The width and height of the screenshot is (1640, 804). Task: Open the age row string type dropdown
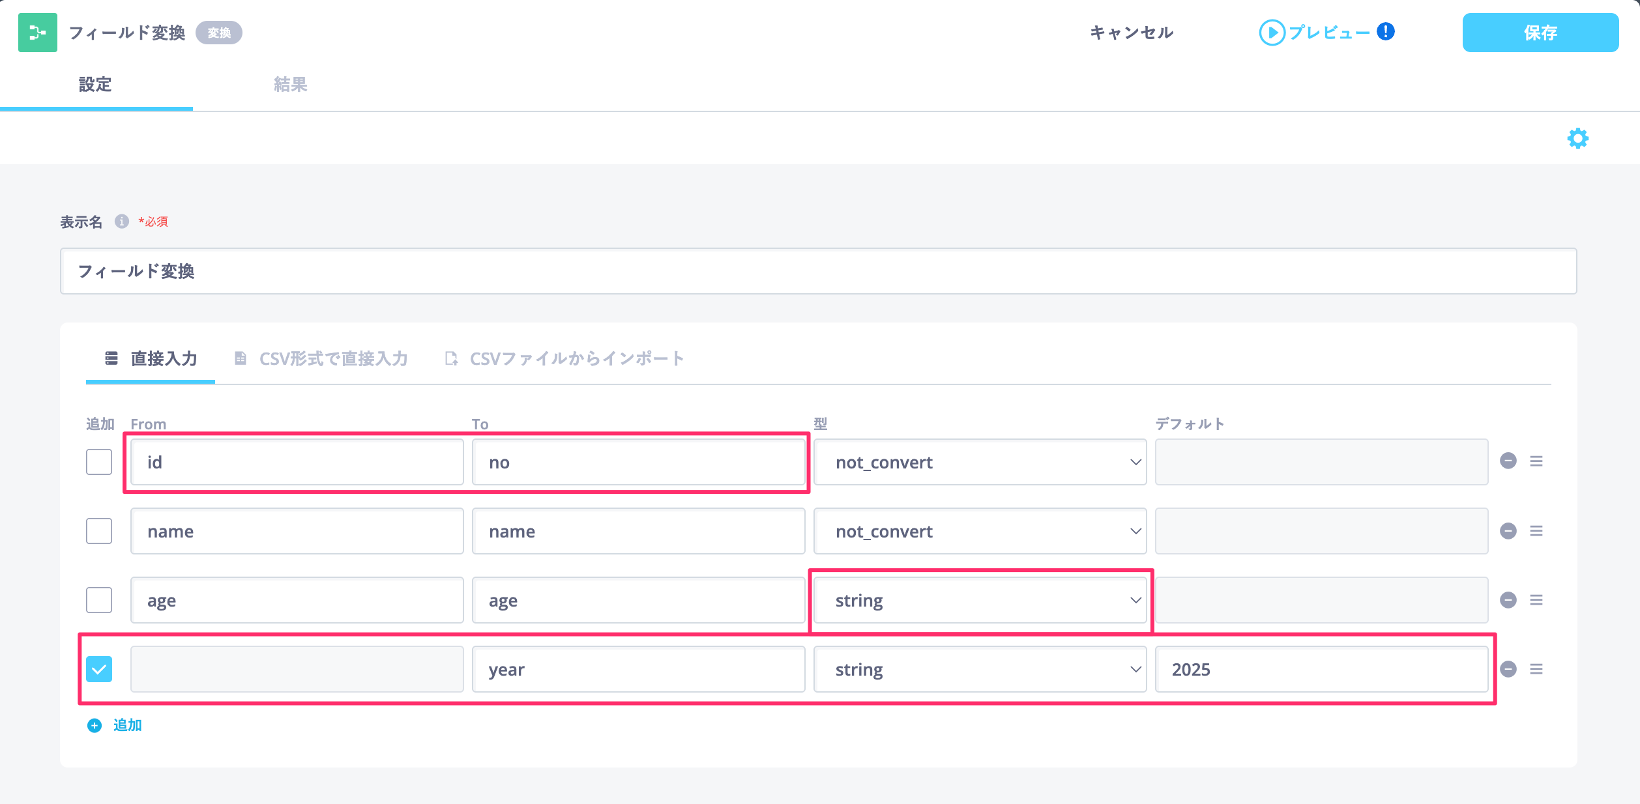(x=980, y=600)
